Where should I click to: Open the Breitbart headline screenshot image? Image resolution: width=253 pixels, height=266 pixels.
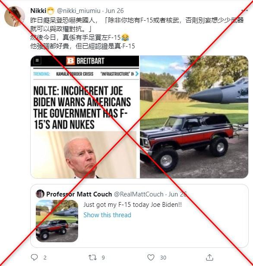pos(85,117)
